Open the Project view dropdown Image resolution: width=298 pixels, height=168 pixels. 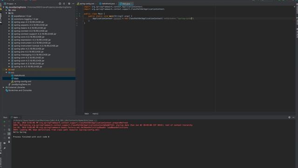point(10,4)
